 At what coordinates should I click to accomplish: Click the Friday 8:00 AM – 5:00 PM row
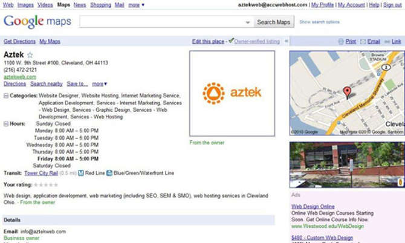tap(68, 158)
